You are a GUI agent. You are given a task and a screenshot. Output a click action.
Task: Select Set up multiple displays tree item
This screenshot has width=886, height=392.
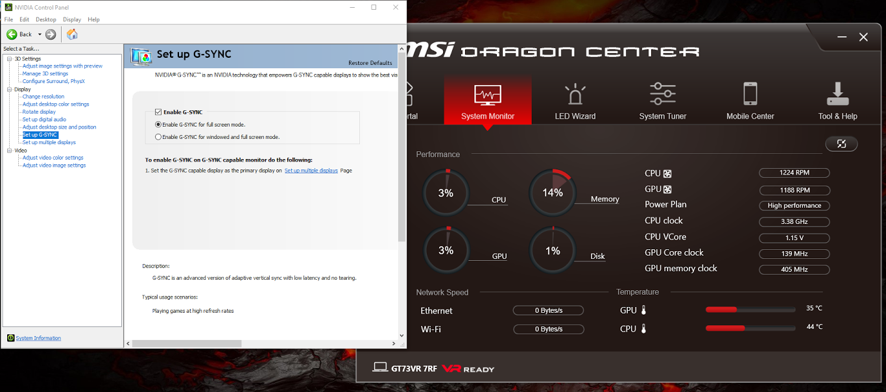[x=49, y=143]
